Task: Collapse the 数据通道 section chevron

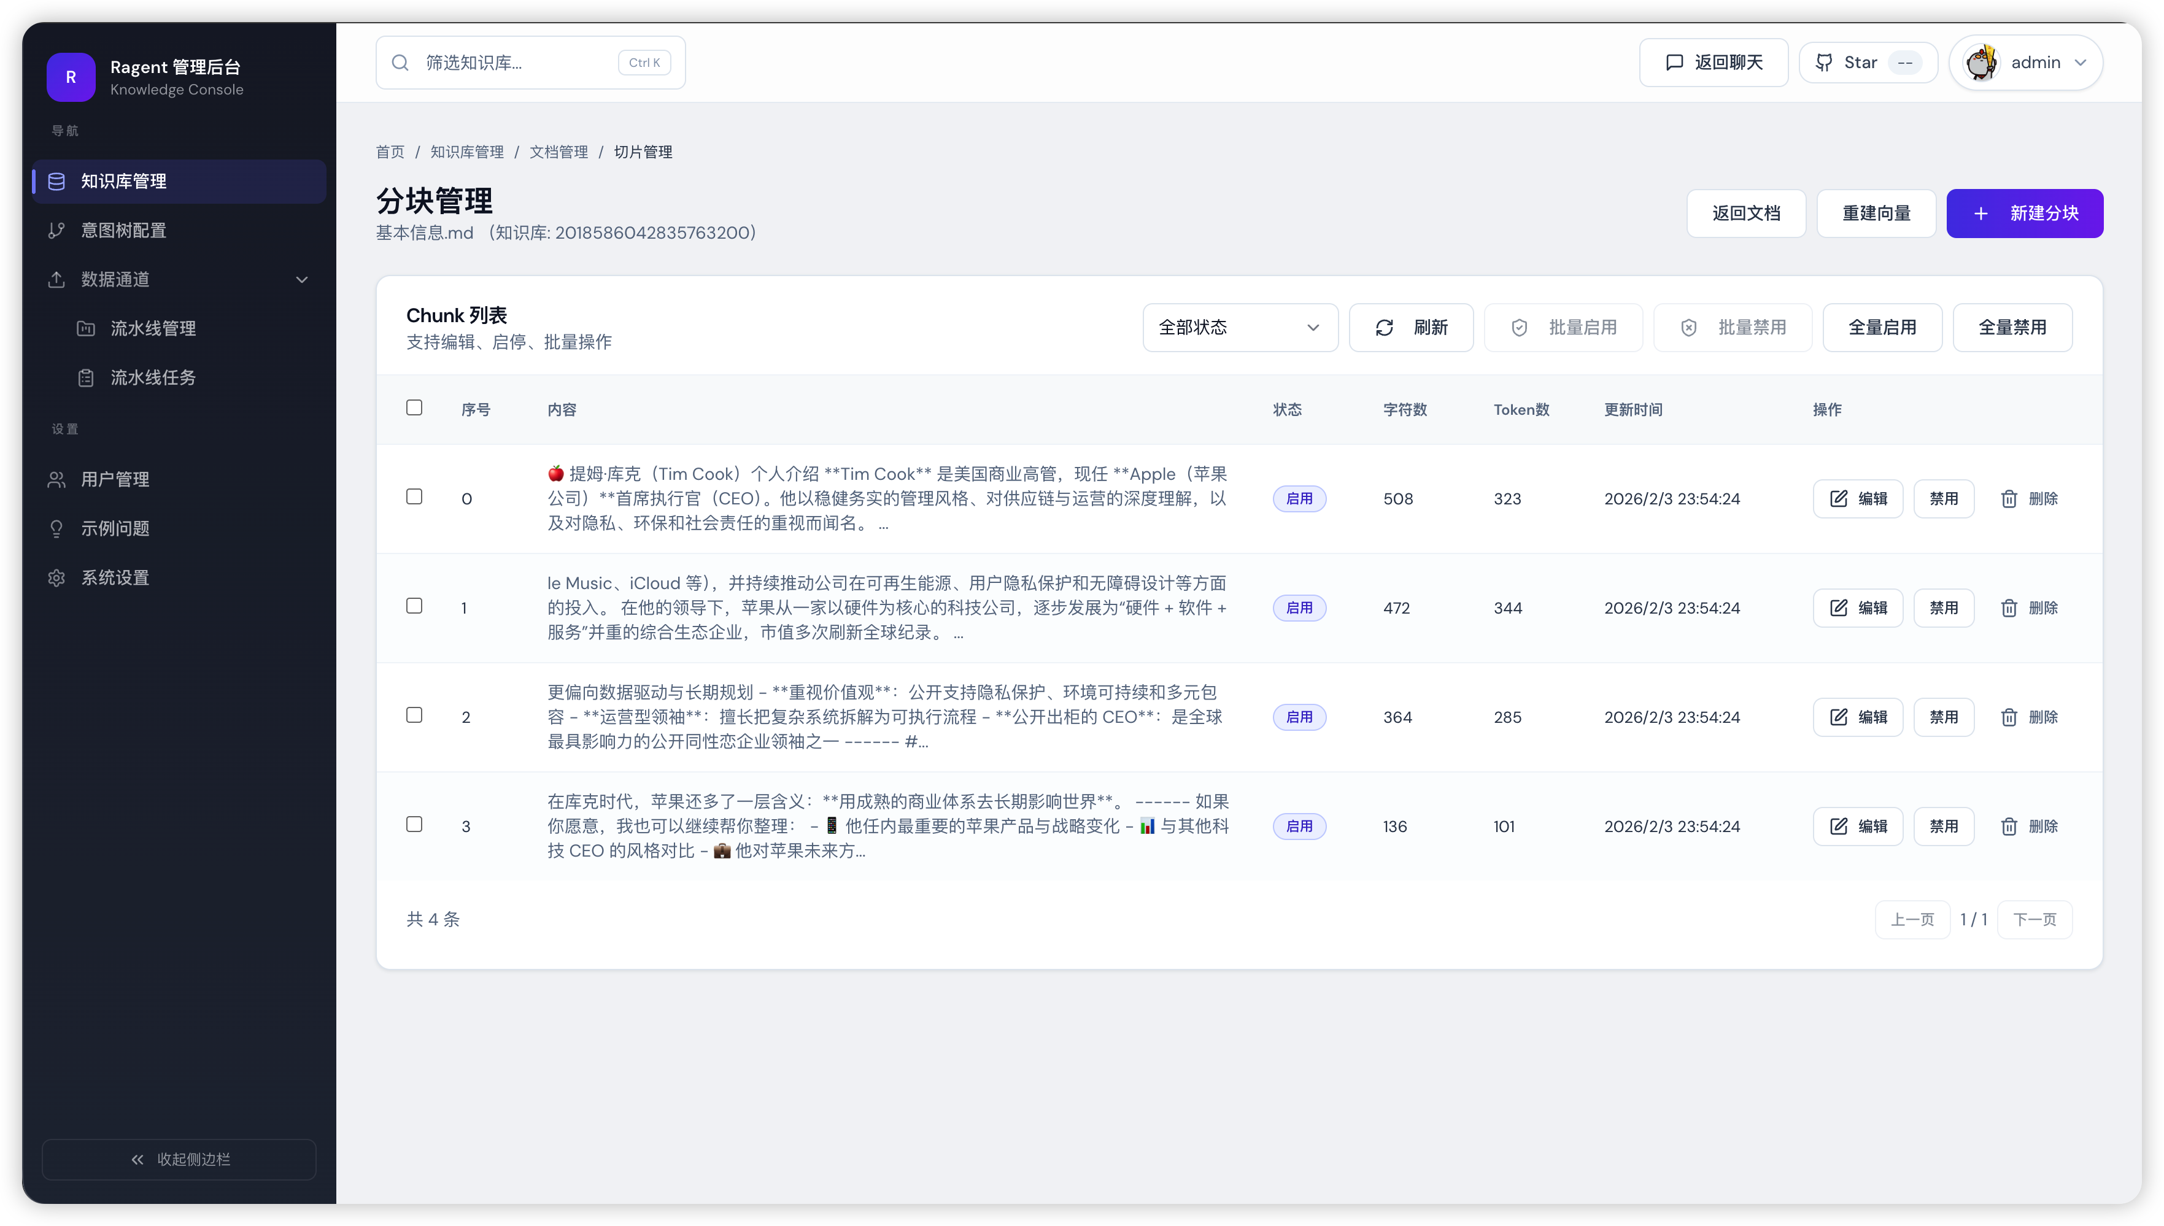Action: pos(303,280)
